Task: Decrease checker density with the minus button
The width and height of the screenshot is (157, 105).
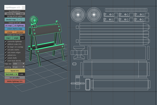Action: pyautogui.click(x=23, y=19)
